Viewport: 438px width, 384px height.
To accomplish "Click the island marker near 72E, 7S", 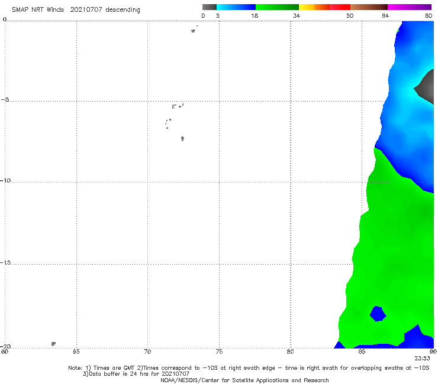I will [182, 139].
